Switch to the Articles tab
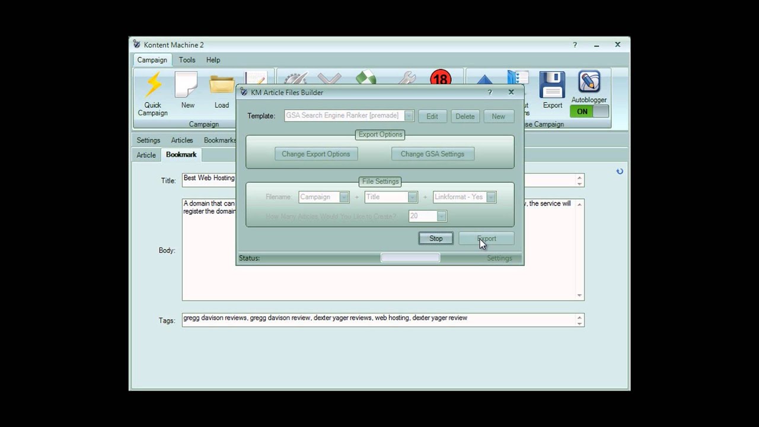The width and height of the screenshot is (759, 427). [182, 141]
